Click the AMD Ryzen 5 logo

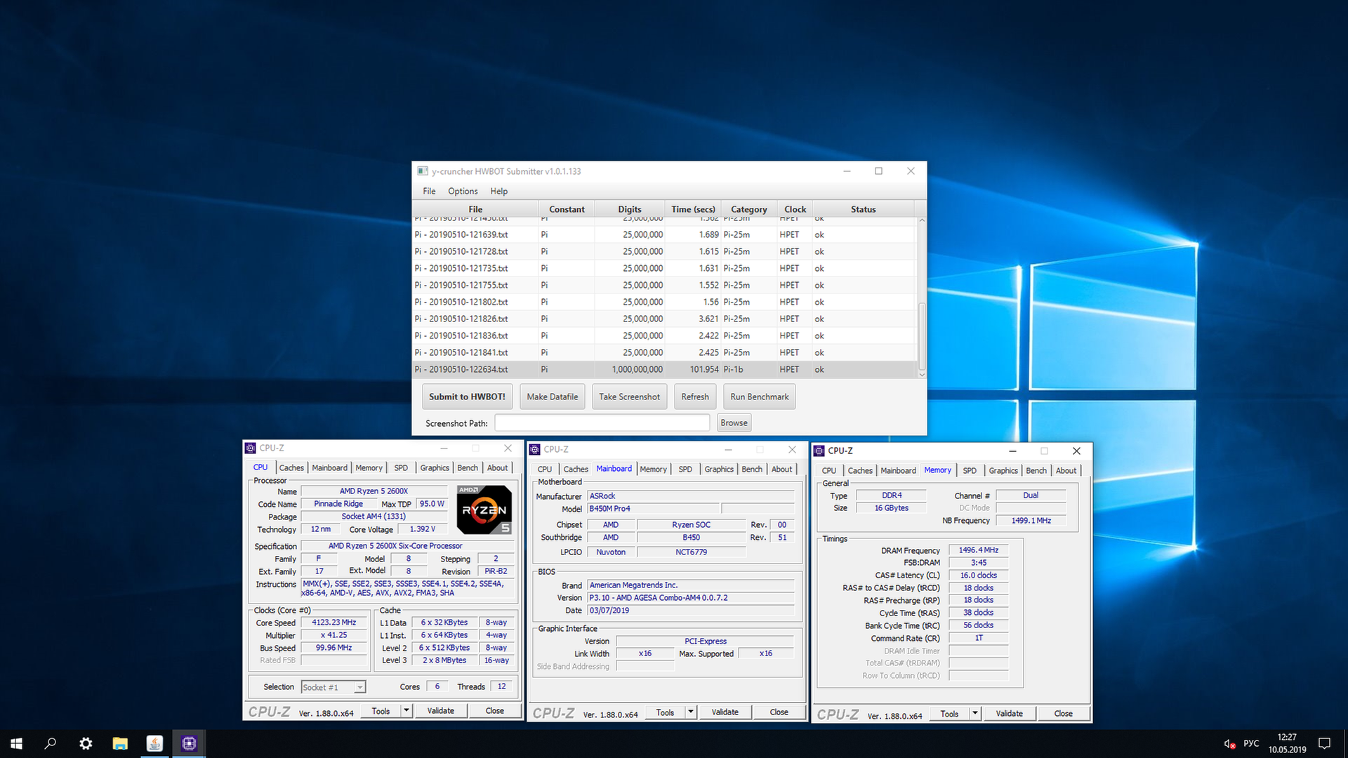click(x=484, y=510)
